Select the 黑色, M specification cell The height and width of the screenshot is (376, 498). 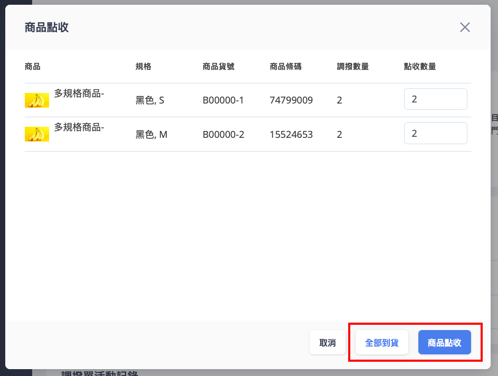tap(151, 135)
